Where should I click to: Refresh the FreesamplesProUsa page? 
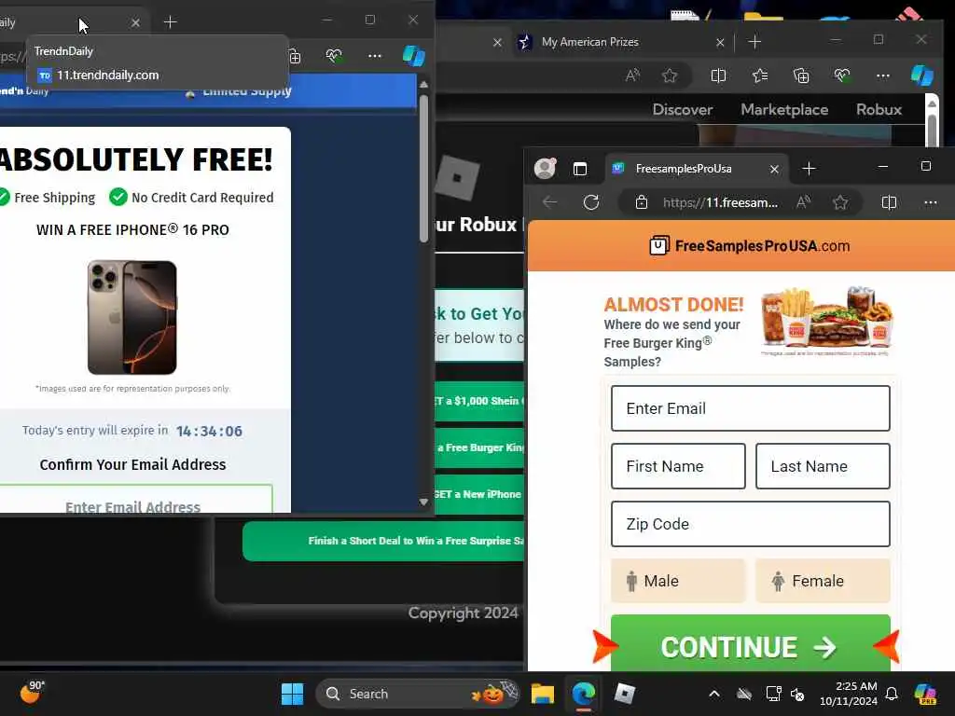[x=590, y=202]
